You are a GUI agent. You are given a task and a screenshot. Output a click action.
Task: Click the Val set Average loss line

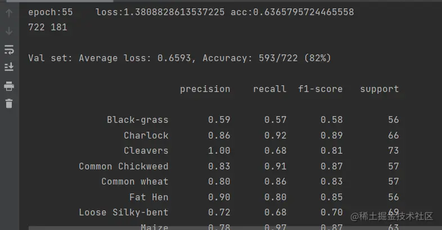(x=179, y=58)
